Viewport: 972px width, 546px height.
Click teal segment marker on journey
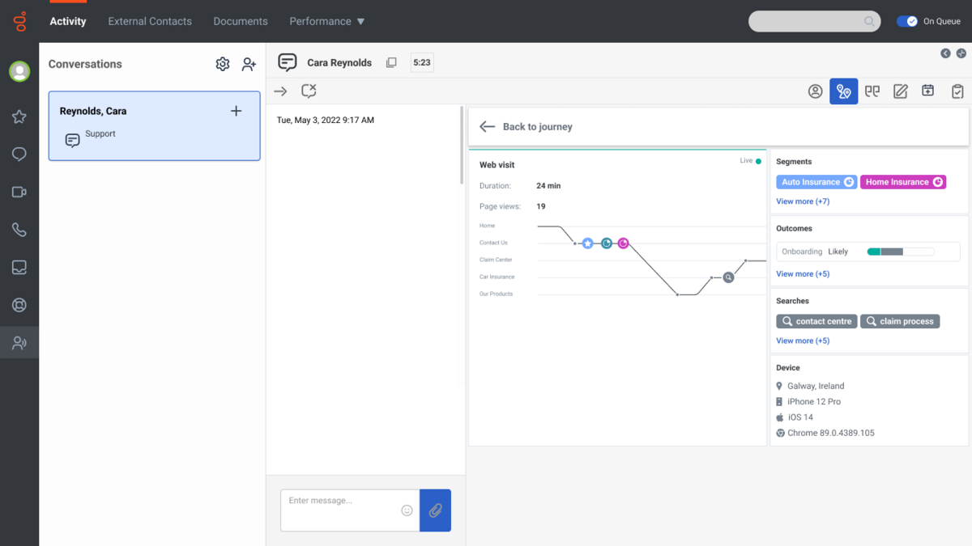point(606,243)
